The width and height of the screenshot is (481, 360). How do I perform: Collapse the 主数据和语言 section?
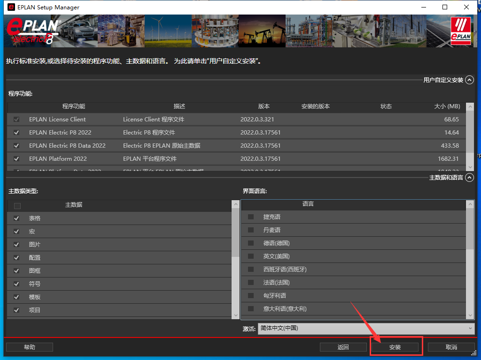click(469, 178)
